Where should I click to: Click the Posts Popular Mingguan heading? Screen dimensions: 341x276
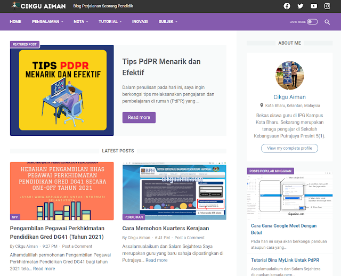(270, 171)
